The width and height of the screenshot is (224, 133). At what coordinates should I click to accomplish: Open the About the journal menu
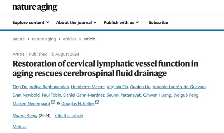tap(76, 23)
